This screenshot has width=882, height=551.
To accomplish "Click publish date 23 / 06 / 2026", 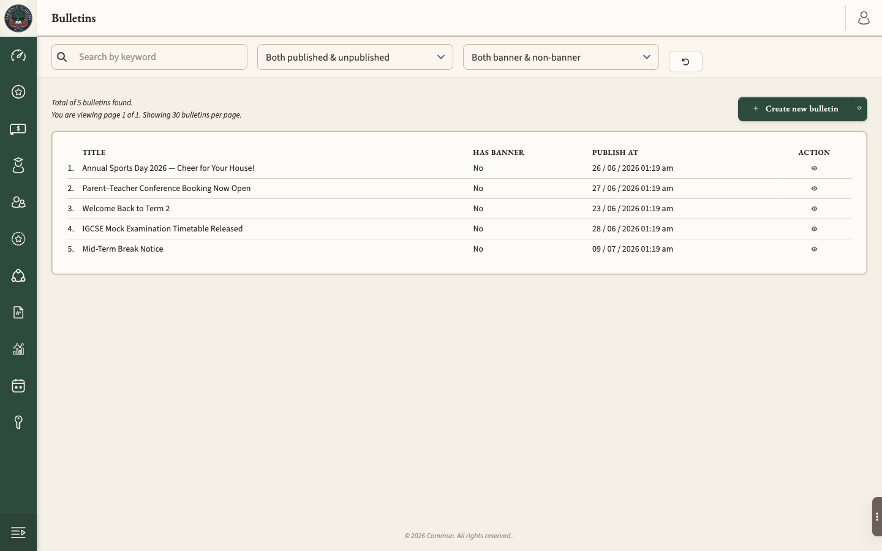I will tap(633, 208).
